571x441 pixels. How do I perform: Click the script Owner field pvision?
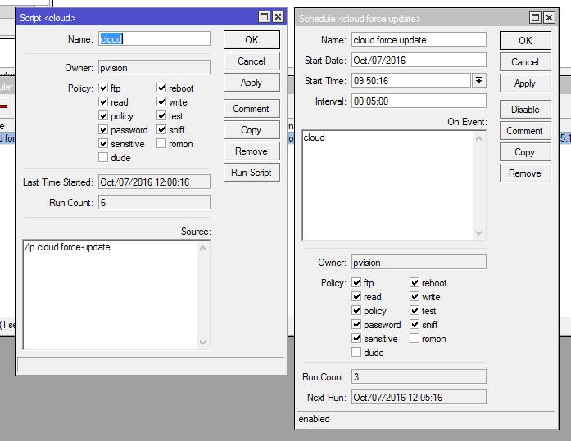pyautogui.click(x=154, y=68)
